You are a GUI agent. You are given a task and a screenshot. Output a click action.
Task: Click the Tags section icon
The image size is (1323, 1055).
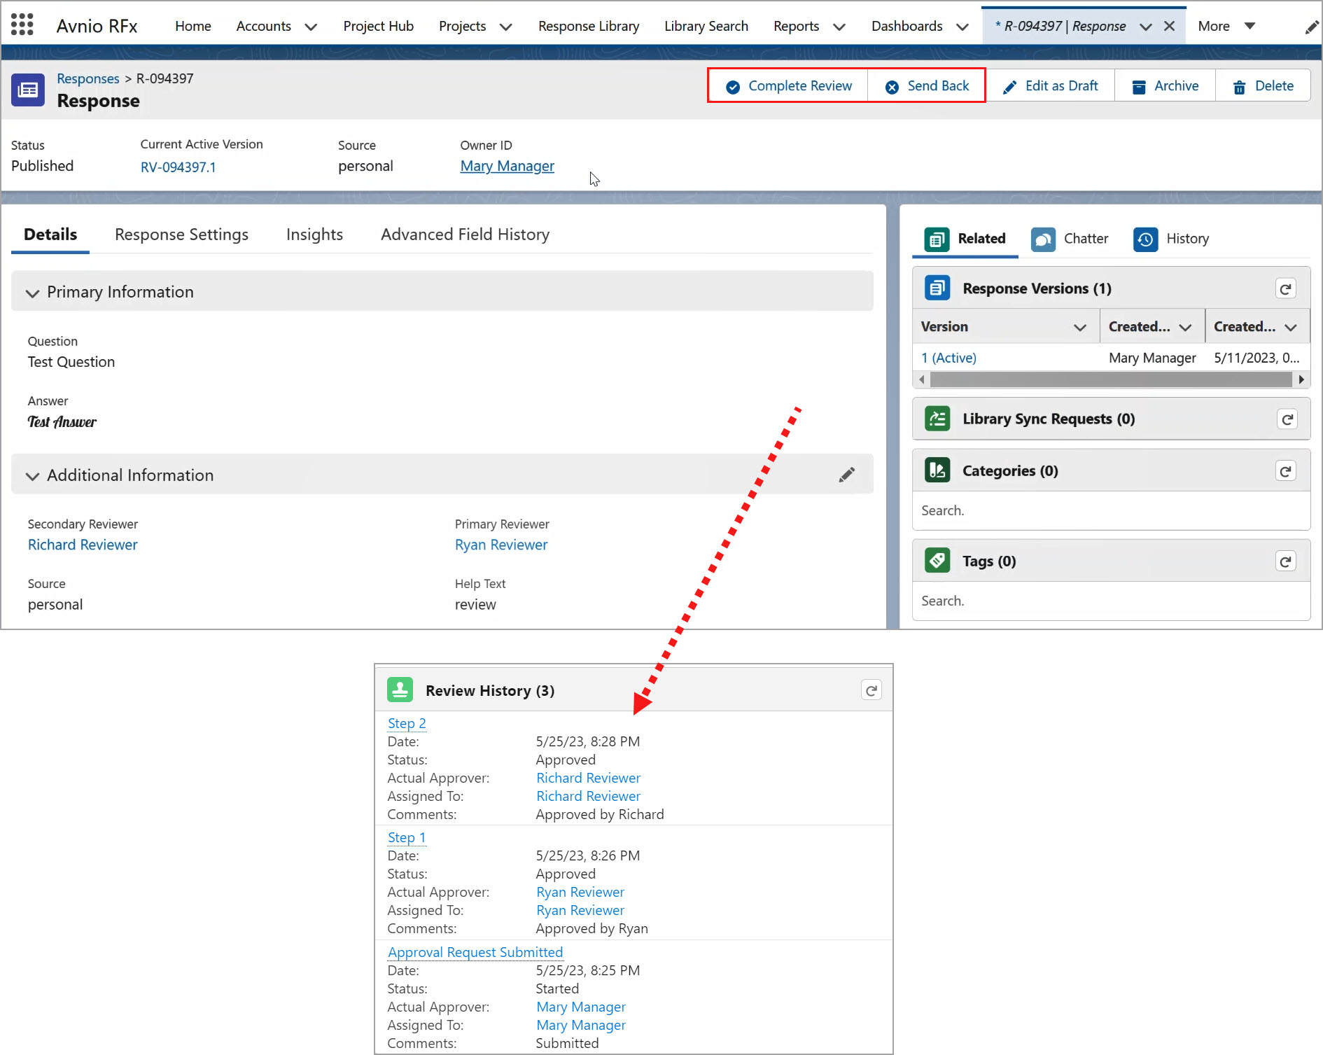click(937, 560)
